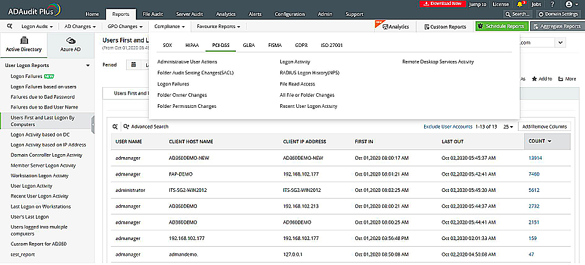The height and width of the screenshot is (265, 585).
Task: Click Aggregate Reports button
Action: coord(556,27)
